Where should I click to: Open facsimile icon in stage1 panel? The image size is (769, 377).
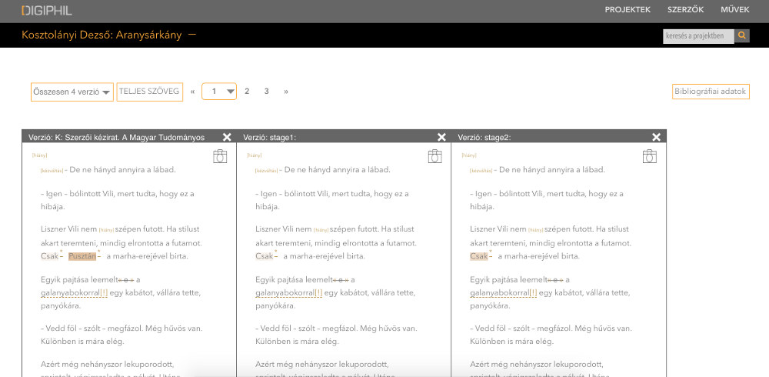tap(434, 156)
